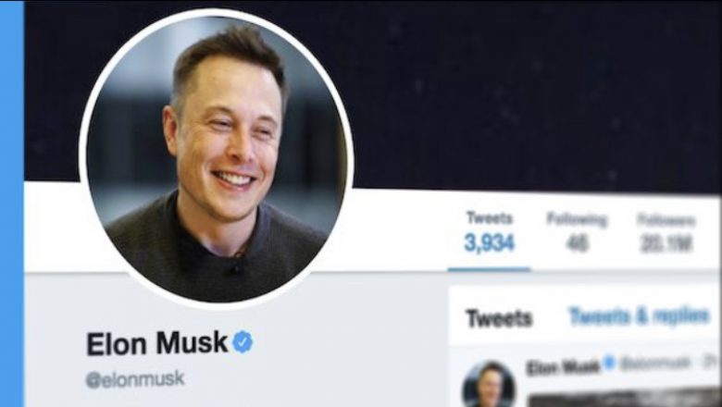Click the verified badge beside Elon Musk heading
This screenshot has height=407, width=722.
243,341
